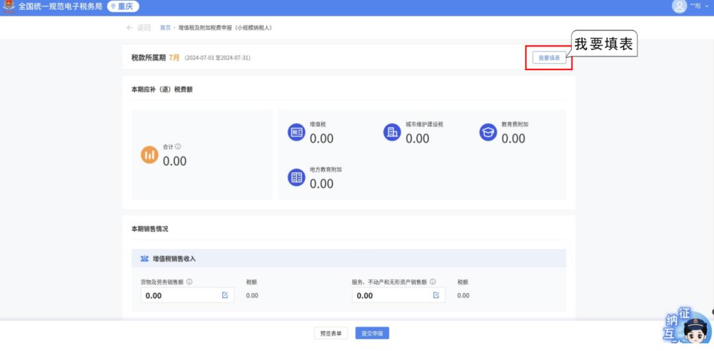Screen dimensions: 714x351
Task: Click the 我要填表 button
Action: coord(549,58)
